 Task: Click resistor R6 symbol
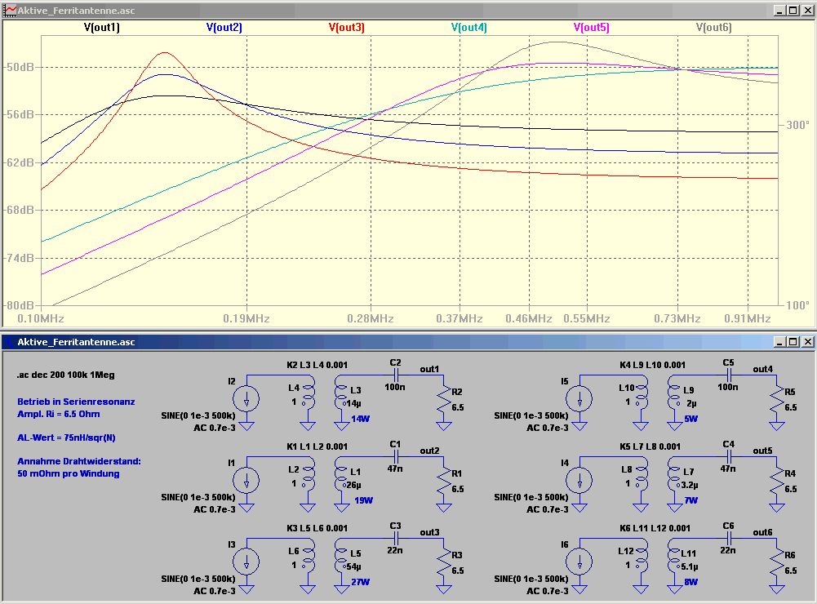pyautogui.click(x=777, y=563)
